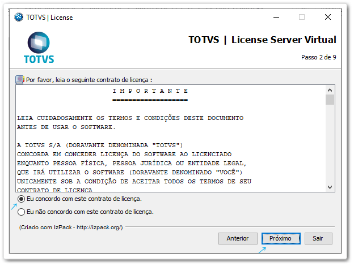Click 'Passo 2 de 9' step indicator
Viewport: 354px width, 266px height.
pos(319,57)
